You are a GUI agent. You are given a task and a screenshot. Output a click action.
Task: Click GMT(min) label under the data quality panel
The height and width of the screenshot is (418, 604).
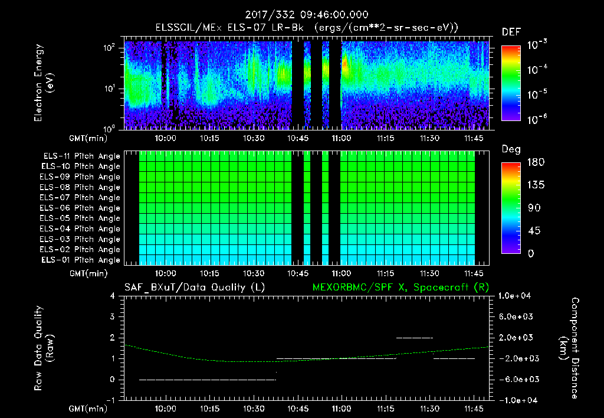(x=88, y=409)
